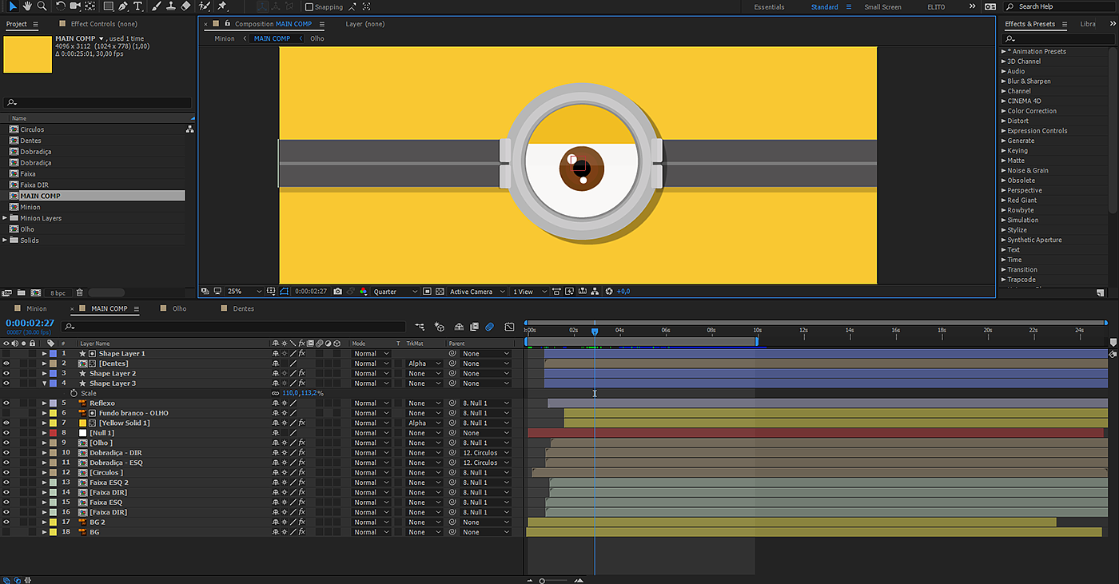Take a snapshot with the camera icon
Screen dimensions: 1119x584
pyautogui.click(x=338, y=292)
